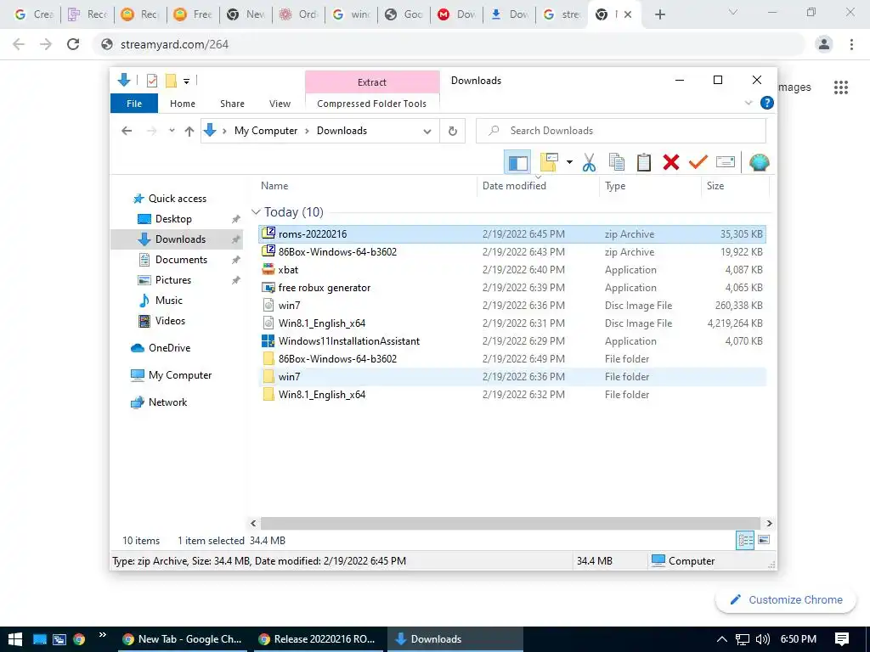Open the File ribbon tab
This screenshot has width=870, height=652.
tap(134, 104)
